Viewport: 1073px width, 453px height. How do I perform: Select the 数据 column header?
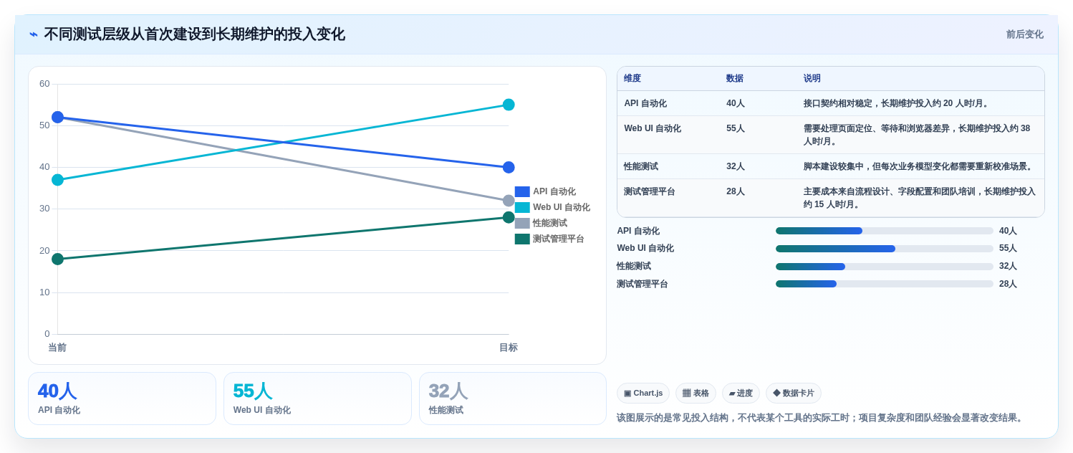tap(735, 79)
